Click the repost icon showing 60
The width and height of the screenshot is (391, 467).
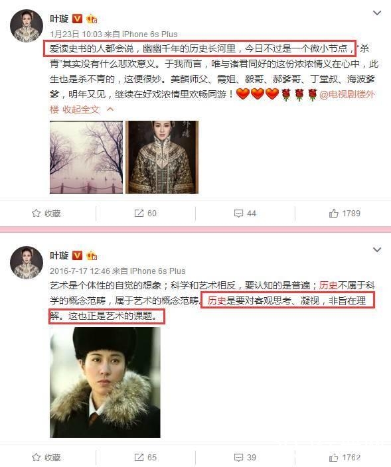click(139, 213)
